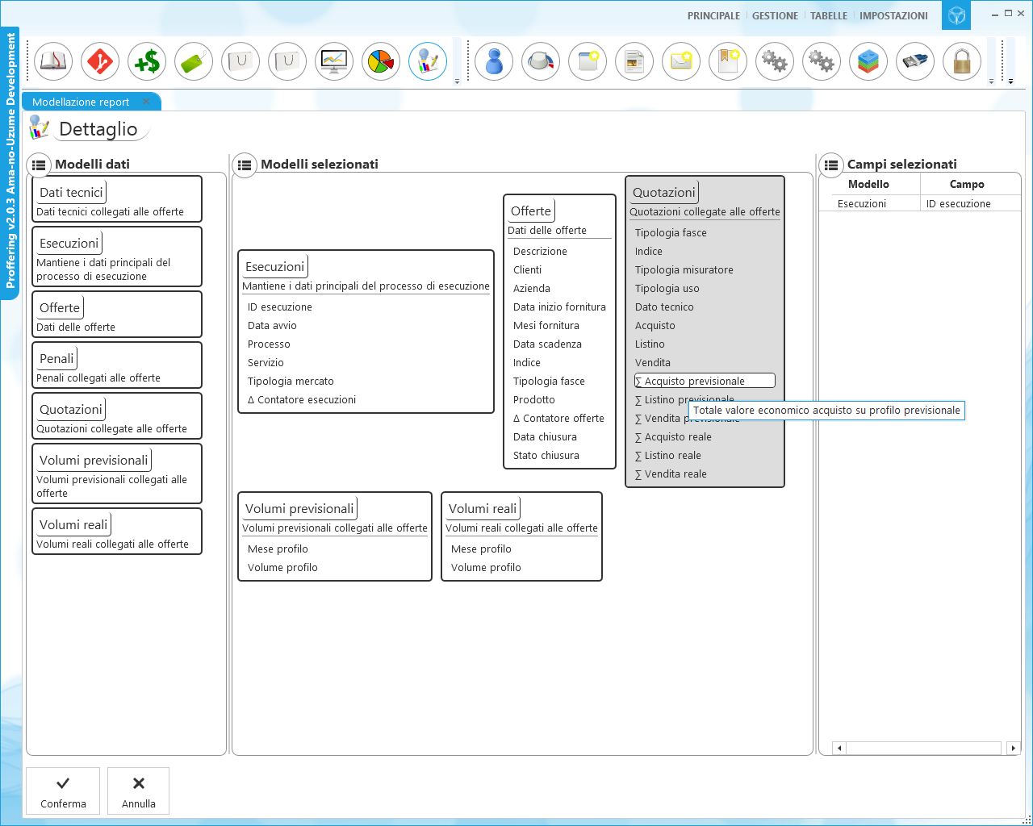Select the green price tag icon
The width and height of the screenshot is (1033, 826).
click(x=194, y=61)
